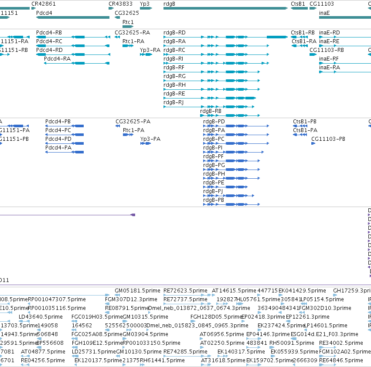Select the CtsB1 gene label
The height and width of the screenshot is (367, 371).
(x=298, y=4)
